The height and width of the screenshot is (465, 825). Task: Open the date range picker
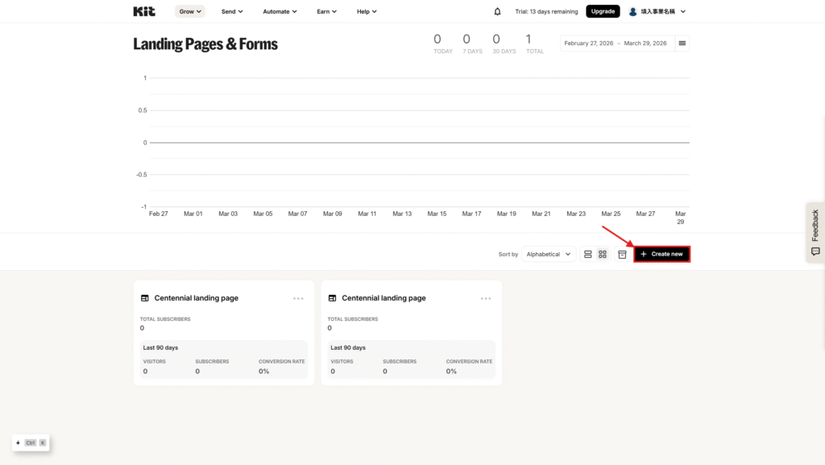616,44
